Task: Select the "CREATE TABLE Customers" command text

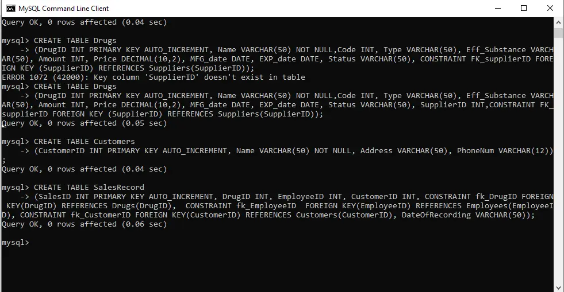Action: [85, 142]
